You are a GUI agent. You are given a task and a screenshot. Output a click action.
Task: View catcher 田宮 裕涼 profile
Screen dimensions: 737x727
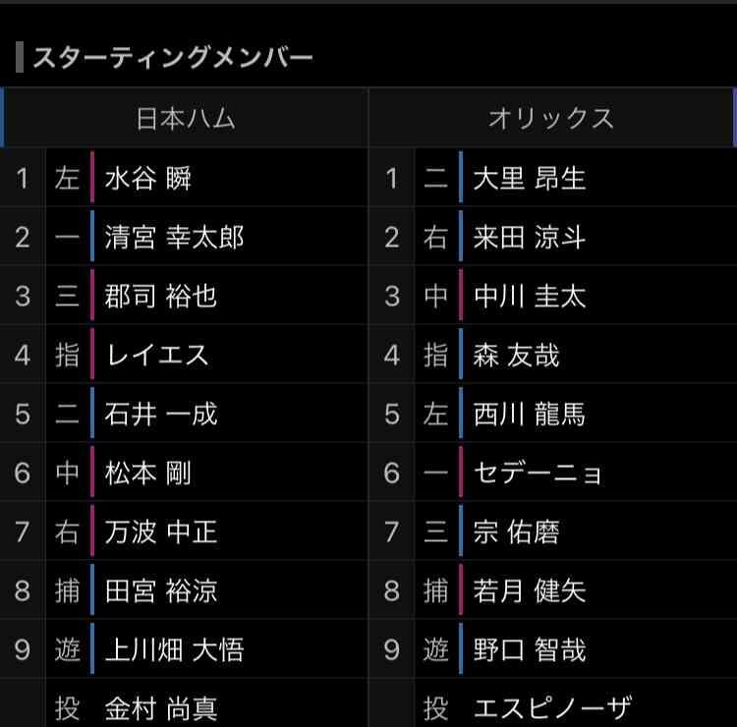161,590
